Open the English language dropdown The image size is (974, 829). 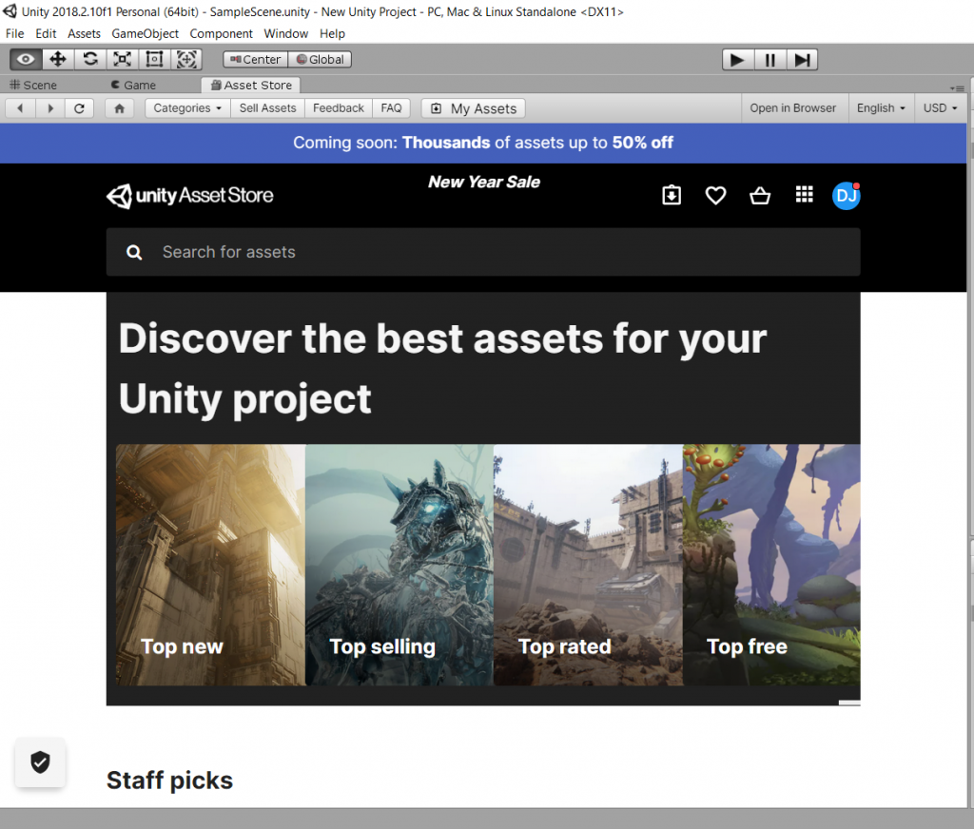click(881, 108)
